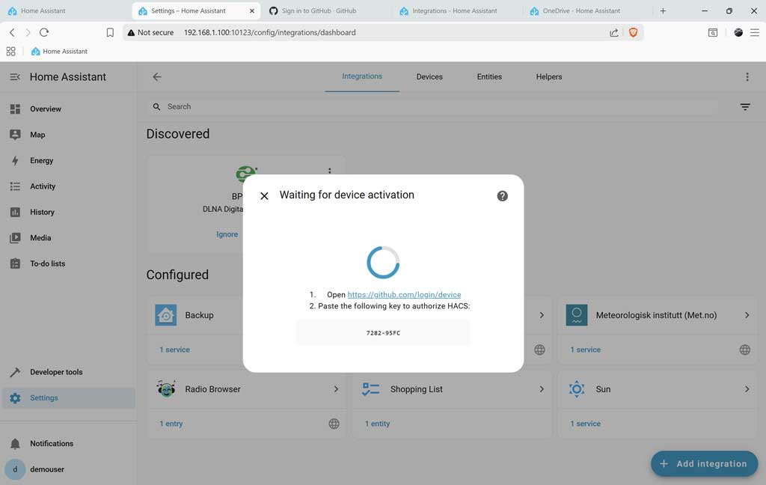766x485 pixels.
Task: Click the Add integration button
Action: (704, 463)
